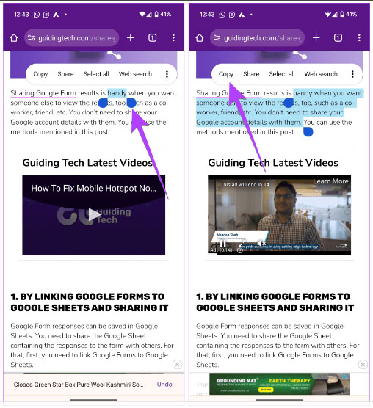Open new tab with plus icon in right browser

pos(316,38)
